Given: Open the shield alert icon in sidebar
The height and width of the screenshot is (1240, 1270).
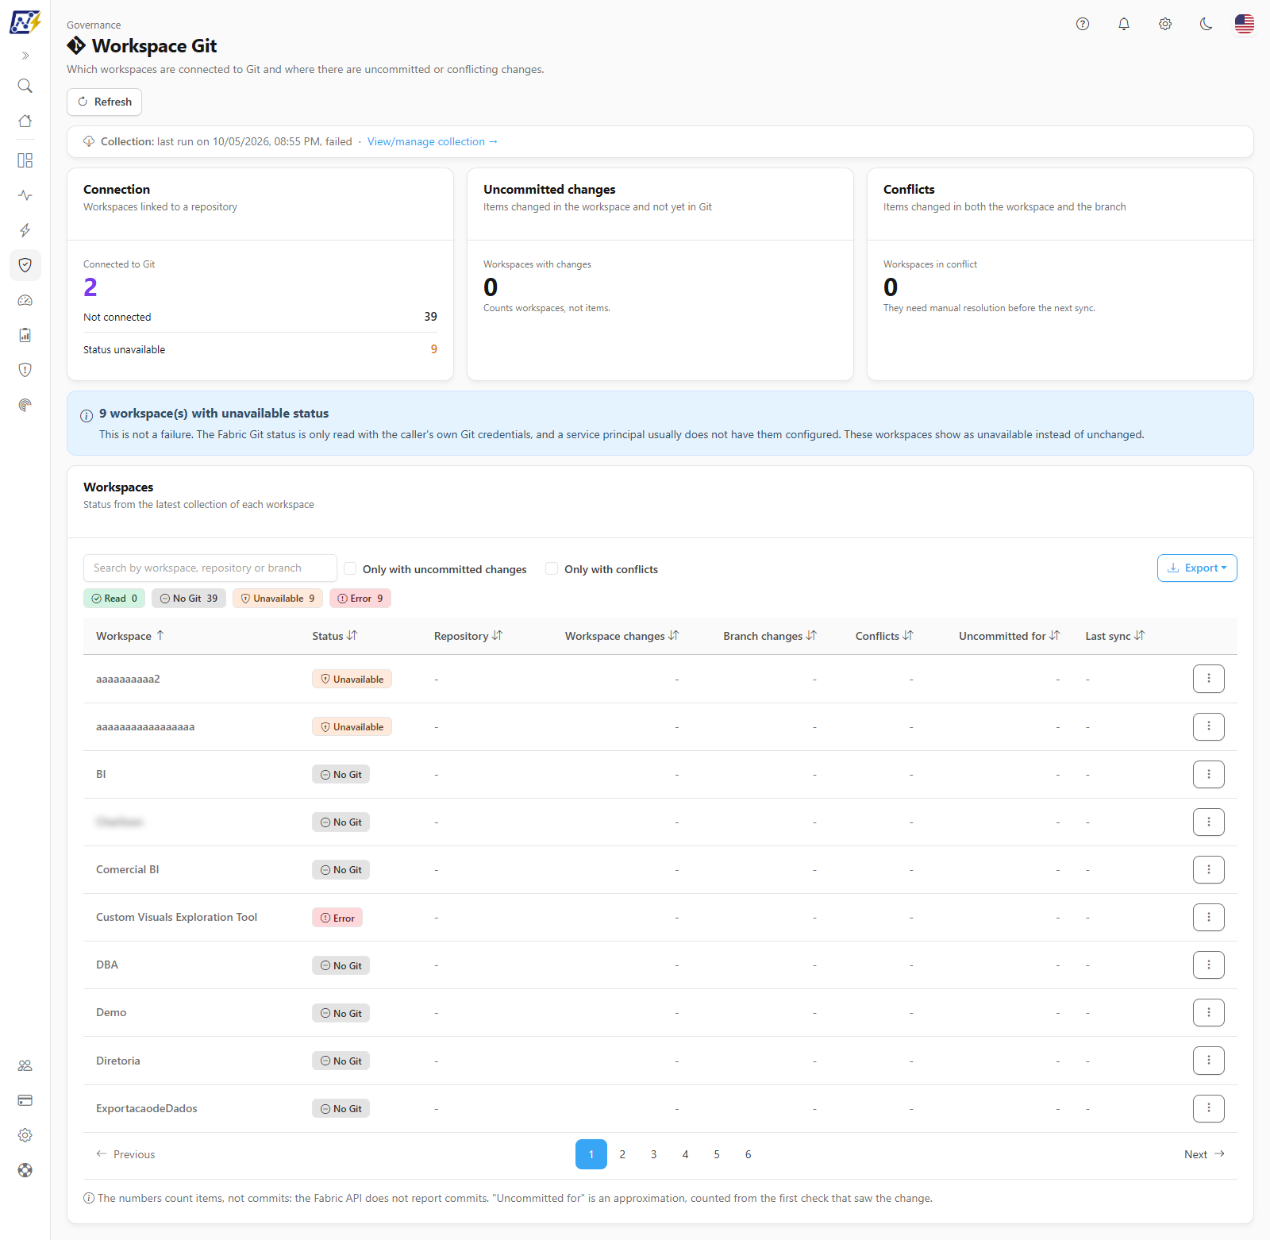Looking at the screenshot, I should (25, 370).
